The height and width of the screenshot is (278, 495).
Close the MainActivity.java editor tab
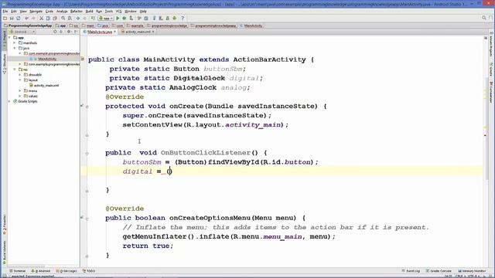point(115,32)
